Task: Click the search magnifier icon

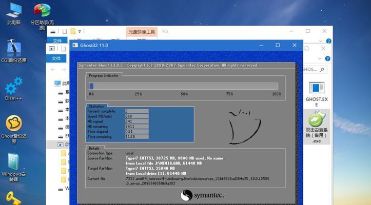Action: [322, 70]
